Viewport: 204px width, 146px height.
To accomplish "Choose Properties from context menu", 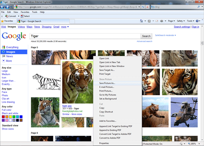I will [118, 143].
